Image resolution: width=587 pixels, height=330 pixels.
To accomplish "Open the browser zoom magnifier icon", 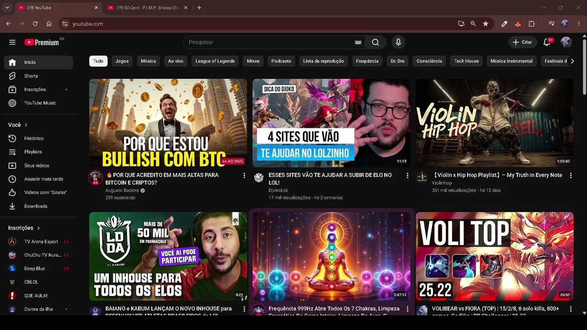I will pos(473,24).
